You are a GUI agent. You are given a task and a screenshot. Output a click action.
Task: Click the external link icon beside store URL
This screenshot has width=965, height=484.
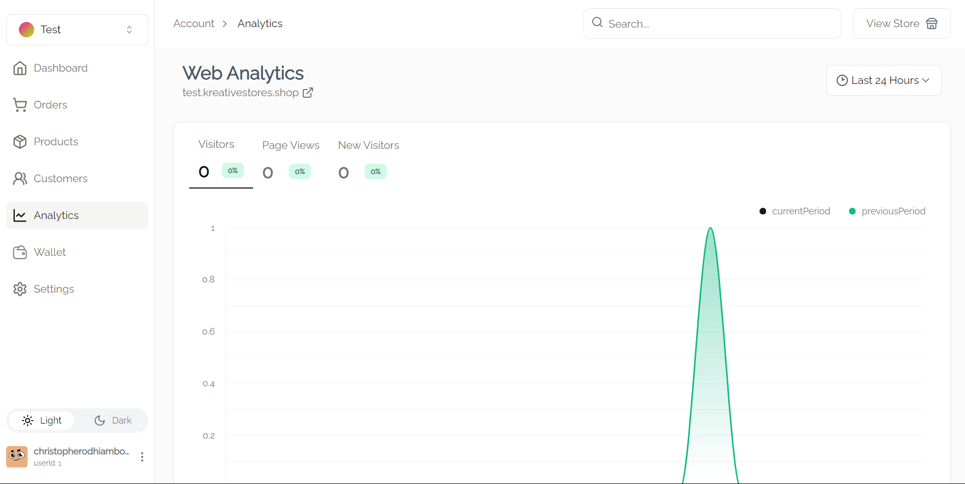[x=308, y=93]
